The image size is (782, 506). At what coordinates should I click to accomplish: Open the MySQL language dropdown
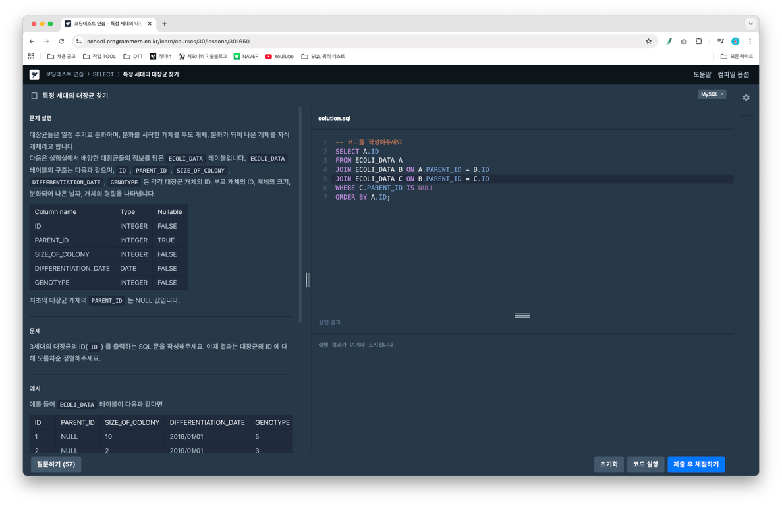click(x=712, y=94)
